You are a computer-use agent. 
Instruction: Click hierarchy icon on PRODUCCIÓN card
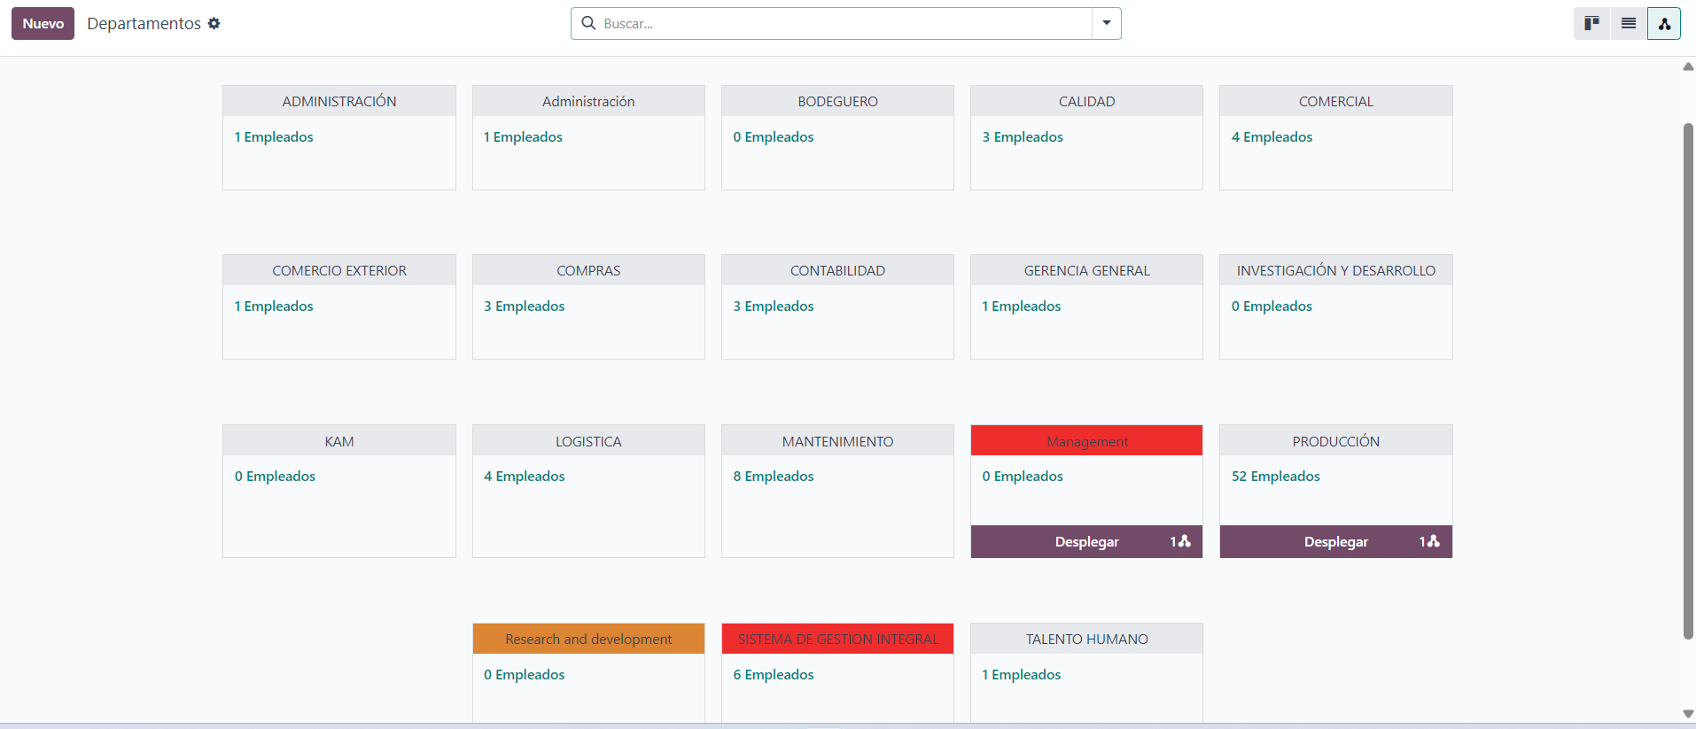tap(1433, 541)
